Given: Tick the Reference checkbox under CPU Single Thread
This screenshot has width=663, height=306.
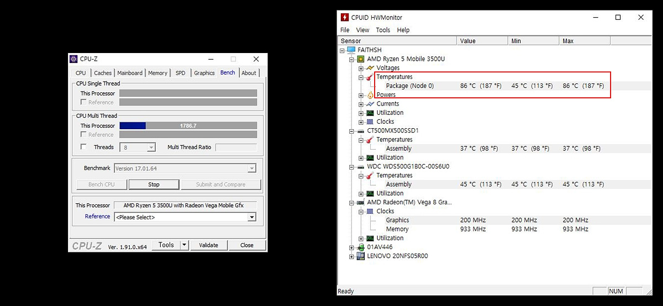Looking at the screenshot, I should point(83,102).
